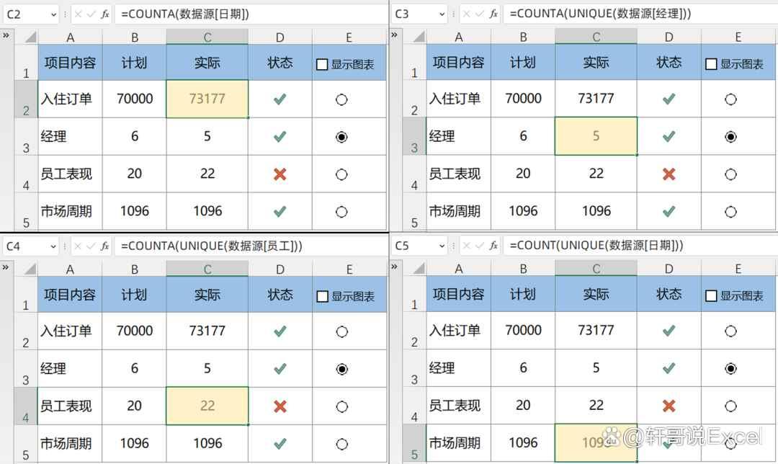Enable the 显示图表 checkbox in the C5 pane
Screen dimensions: 778x464
pos(711,296)
